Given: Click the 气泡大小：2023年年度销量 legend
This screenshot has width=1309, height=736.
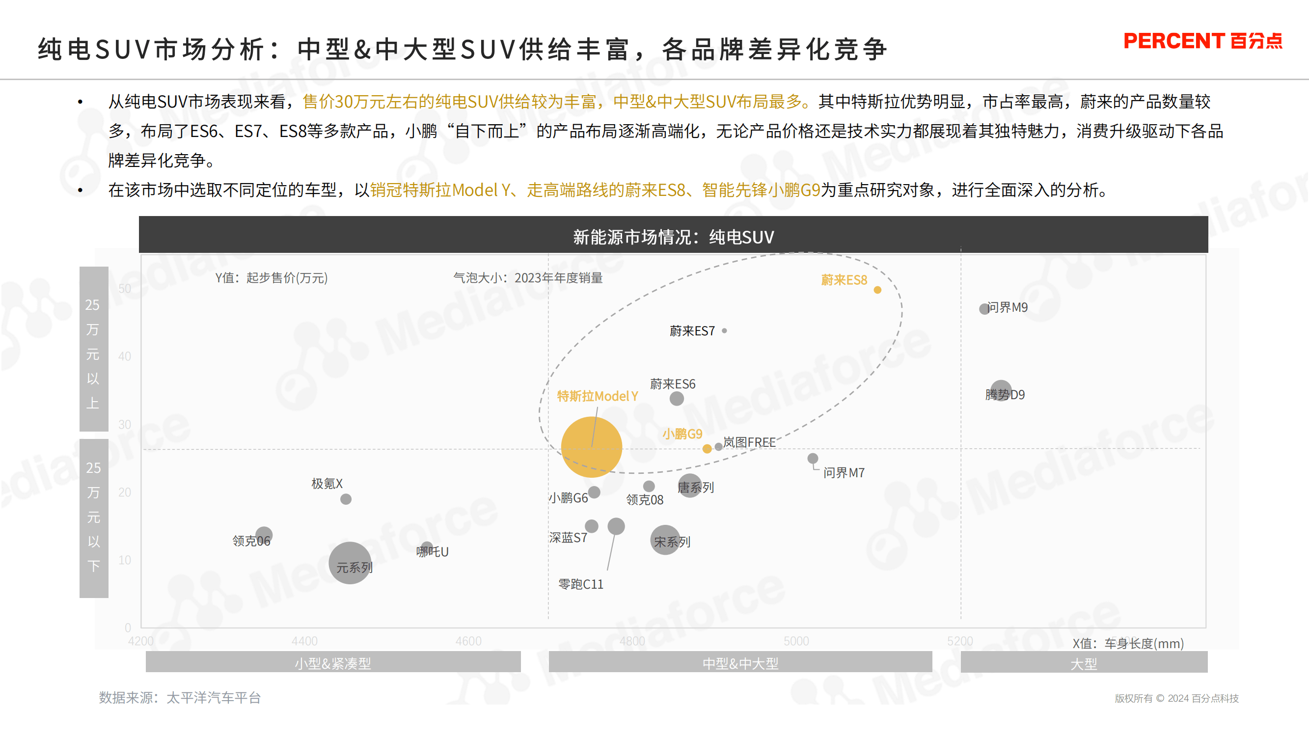Looking at the screenshot, I should pyautogui.click(x=528, y=277).
